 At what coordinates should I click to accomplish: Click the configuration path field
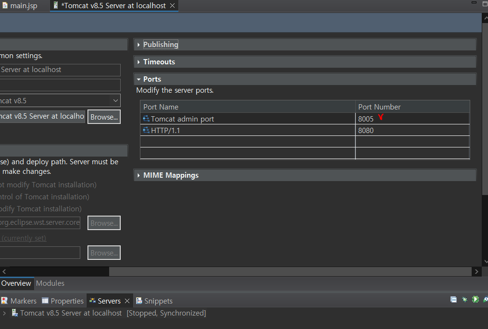coord(42,116)
